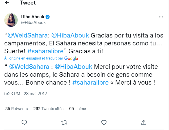The image size is (169, 130).
Task: Click the Google logo in translation notice
Action: 71,58
